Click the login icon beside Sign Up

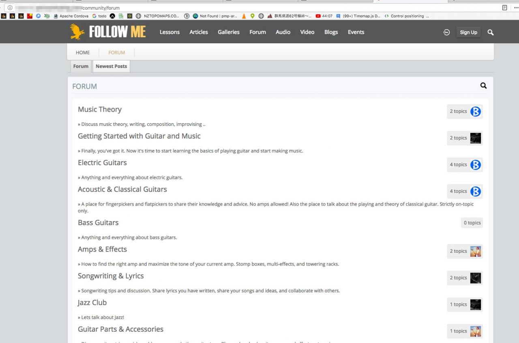point(446,32)
